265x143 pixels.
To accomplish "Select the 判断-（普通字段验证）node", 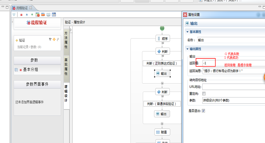I will point(162,104).
